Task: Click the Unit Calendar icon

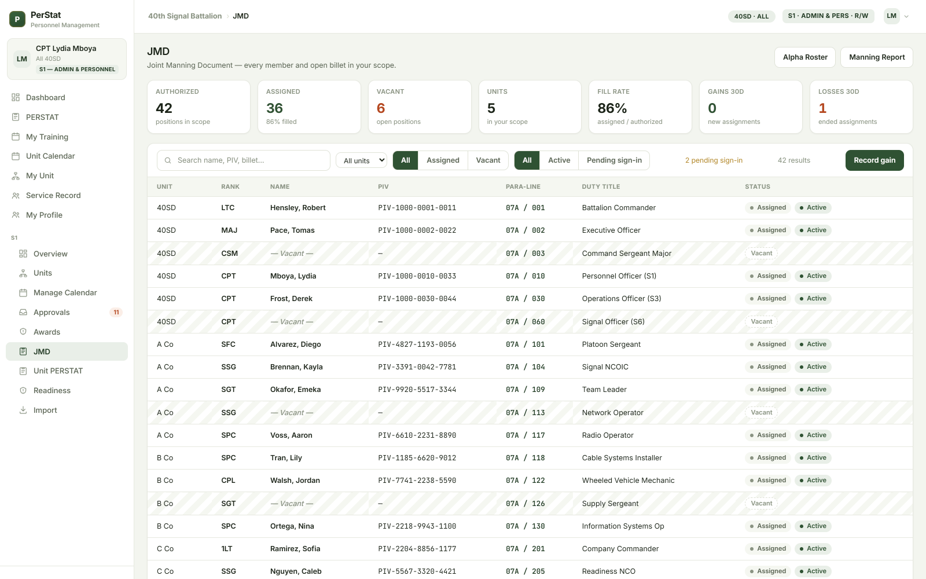Action: [x=16, y=156]
